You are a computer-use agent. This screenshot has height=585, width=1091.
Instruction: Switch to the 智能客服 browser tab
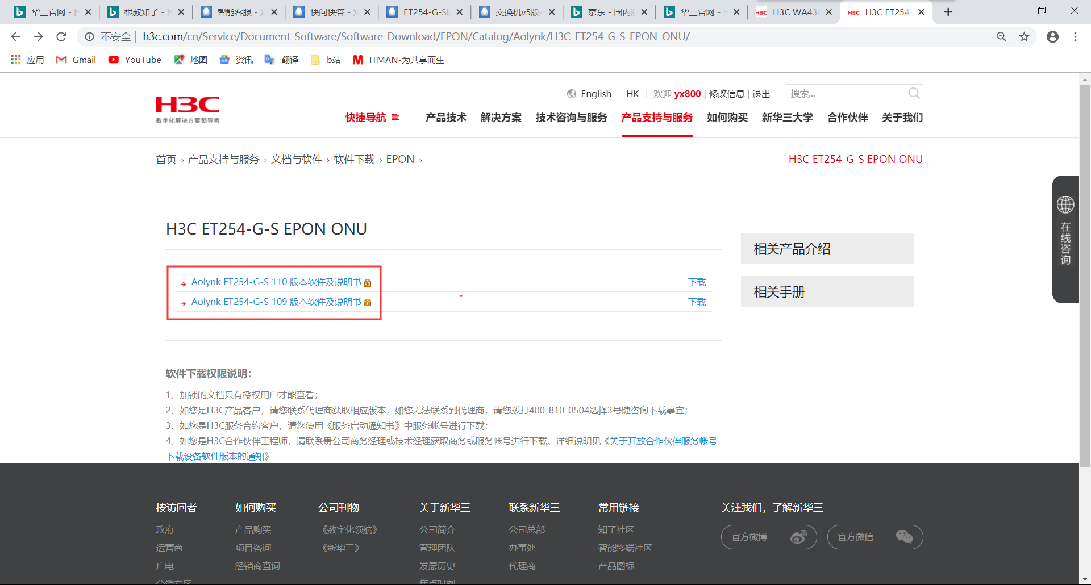point(238,12)
